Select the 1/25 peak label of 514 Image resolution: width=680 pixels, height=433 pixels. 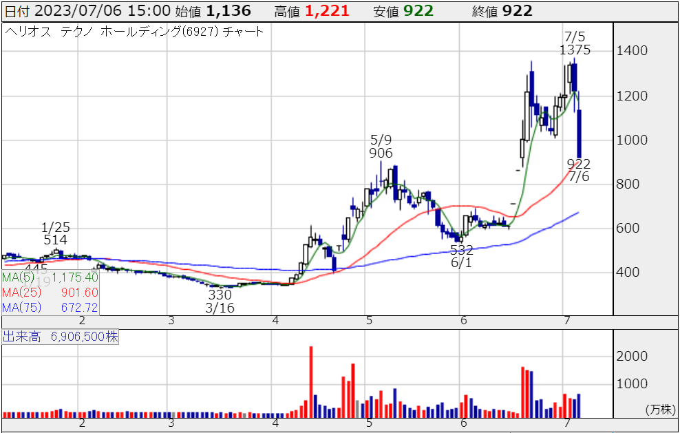click(55, 240)
